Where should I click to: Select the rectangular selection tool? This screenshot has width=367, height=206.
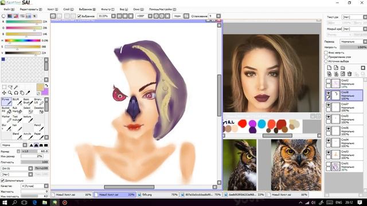pos(4,87)
